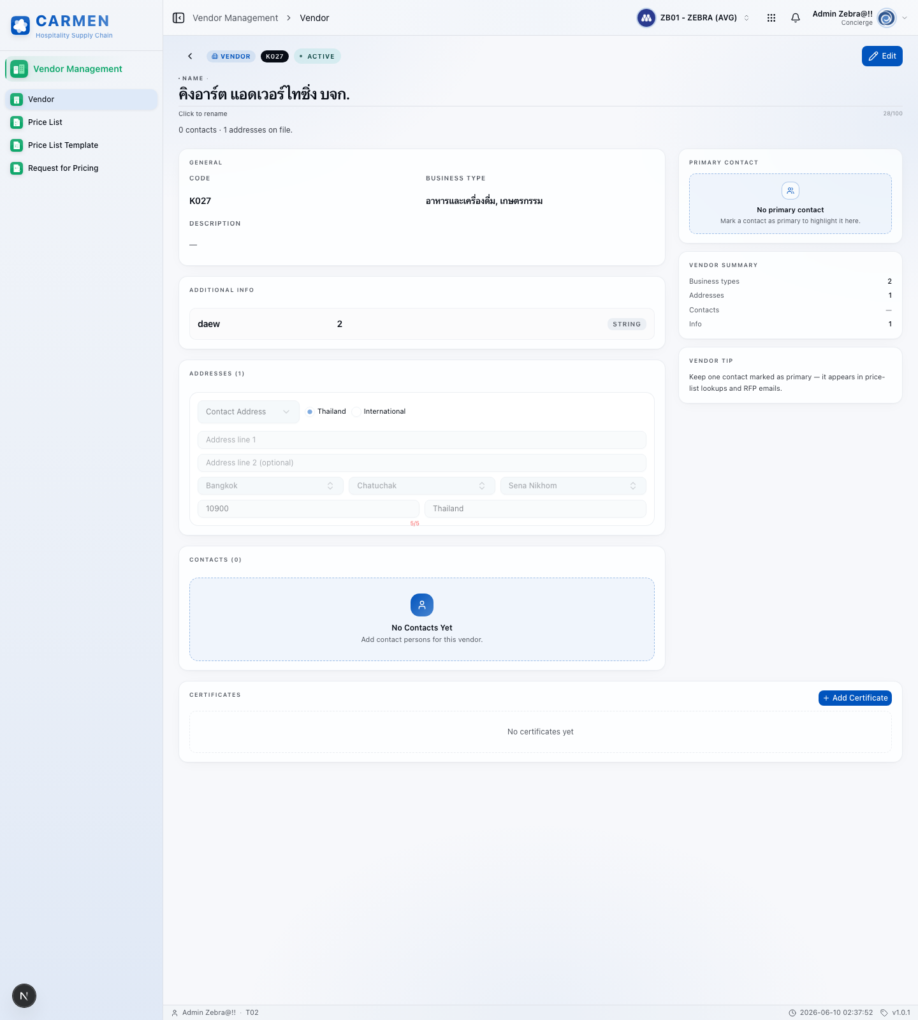Open Price List Template in the sidebar
The width and height of the screenshot is (918, 1020).
(x=82, y=145)
